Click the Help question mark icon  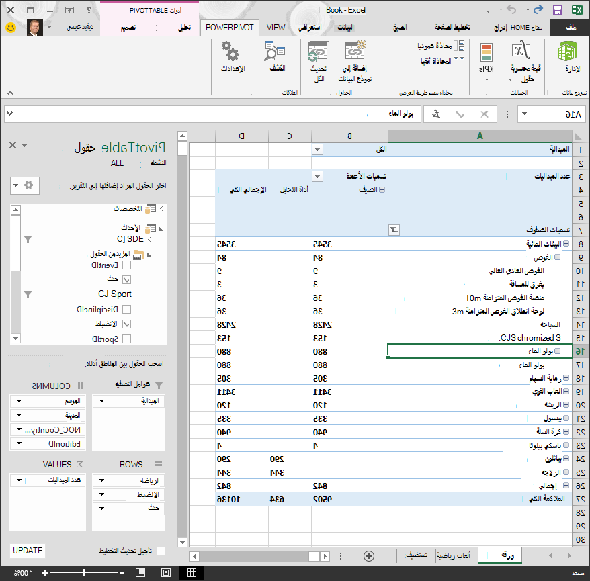(x=89, y=10)
